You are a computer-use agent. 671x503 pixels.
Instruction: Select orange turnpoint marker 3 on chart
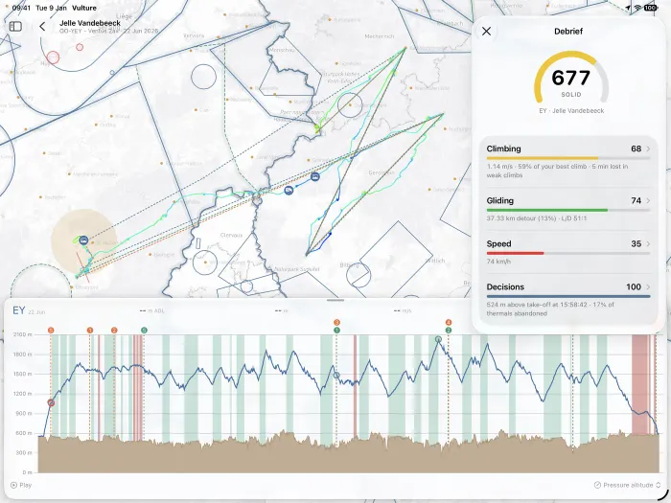point(336,323)
